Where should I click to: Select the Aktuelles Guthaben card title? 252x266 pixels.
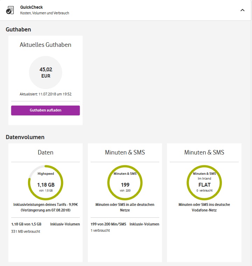point(45,45)
